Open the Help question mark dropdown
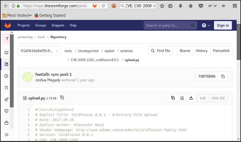Screen dimensions: 241x142 click(206, 25)
